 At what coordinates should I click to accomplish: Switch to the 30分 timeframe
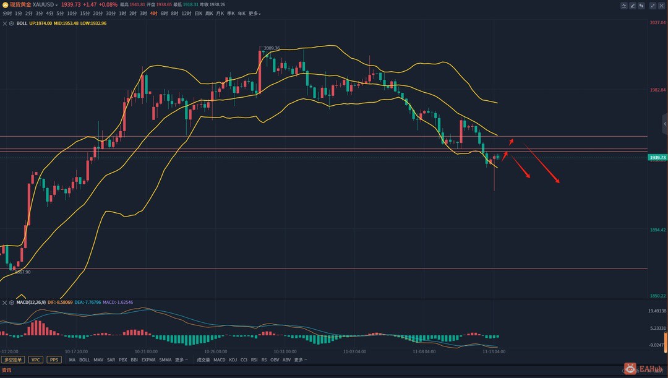[111, 14]
